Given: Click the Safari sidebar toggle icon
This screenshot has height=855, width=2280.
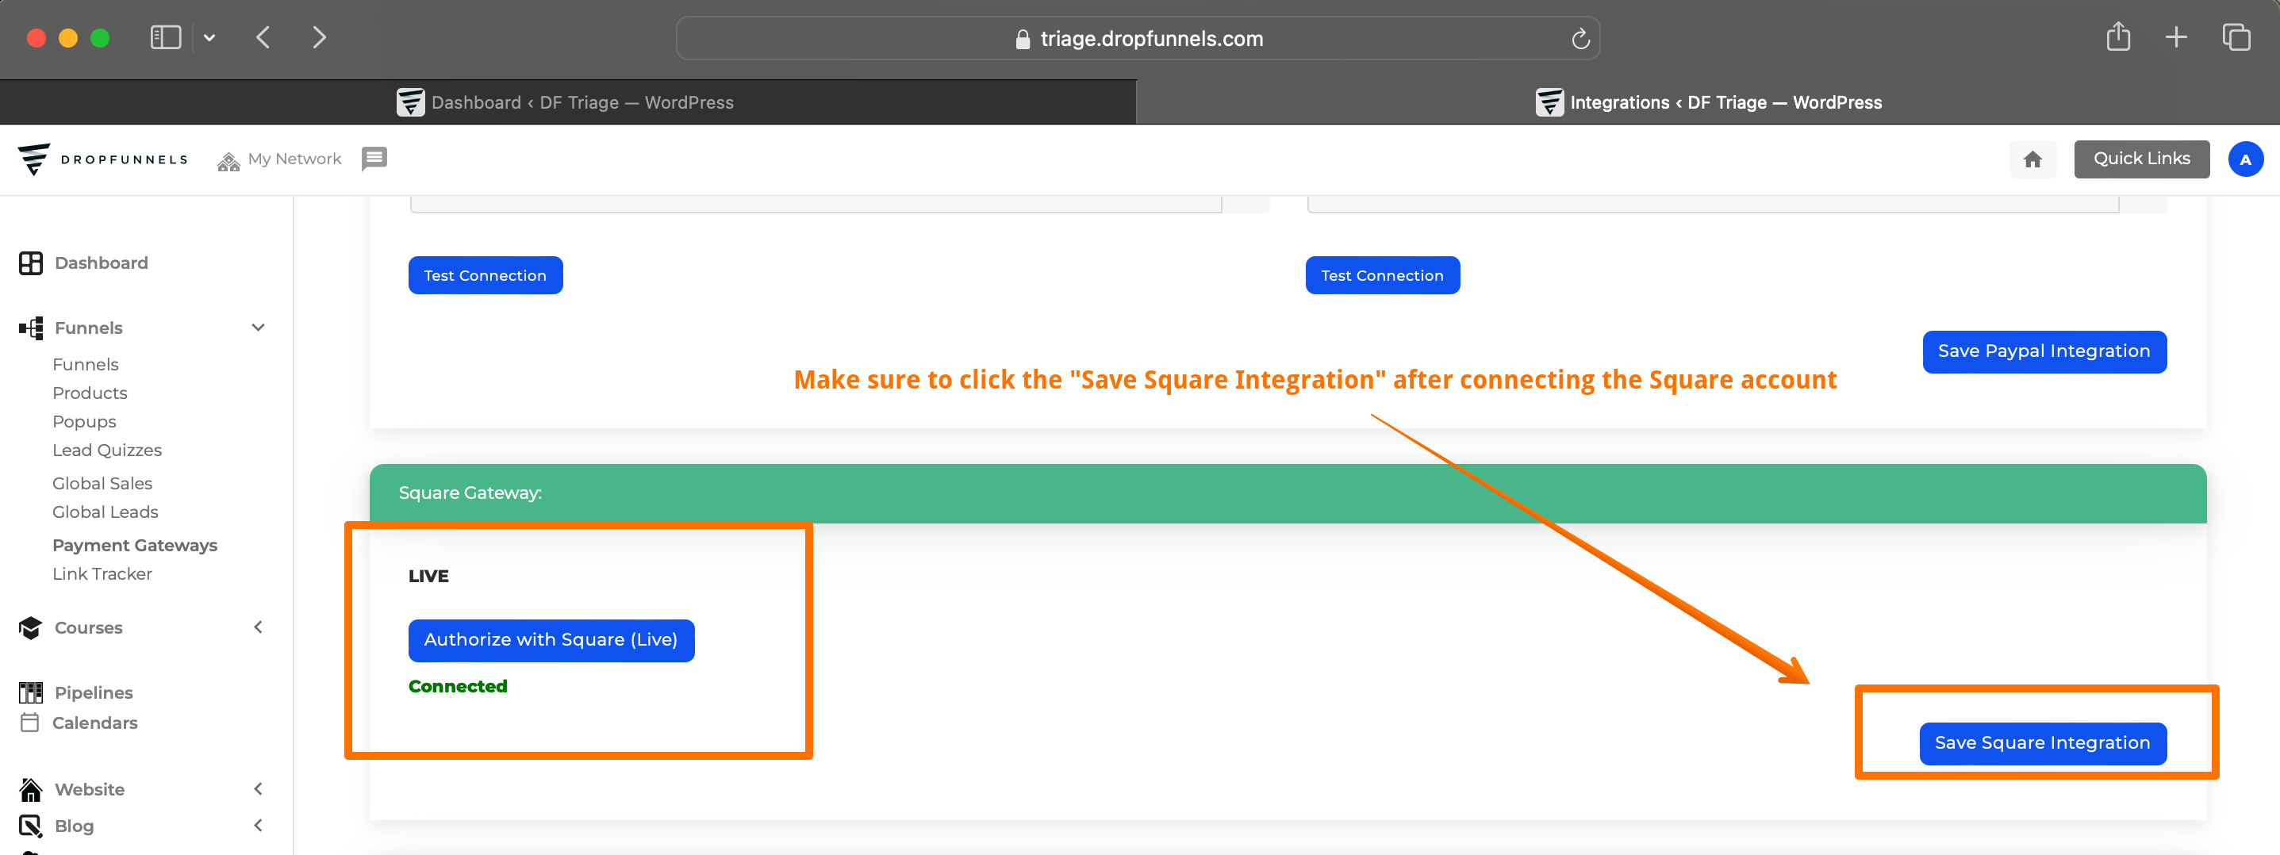Looking at the screenshot, I should tap(166, 37).
